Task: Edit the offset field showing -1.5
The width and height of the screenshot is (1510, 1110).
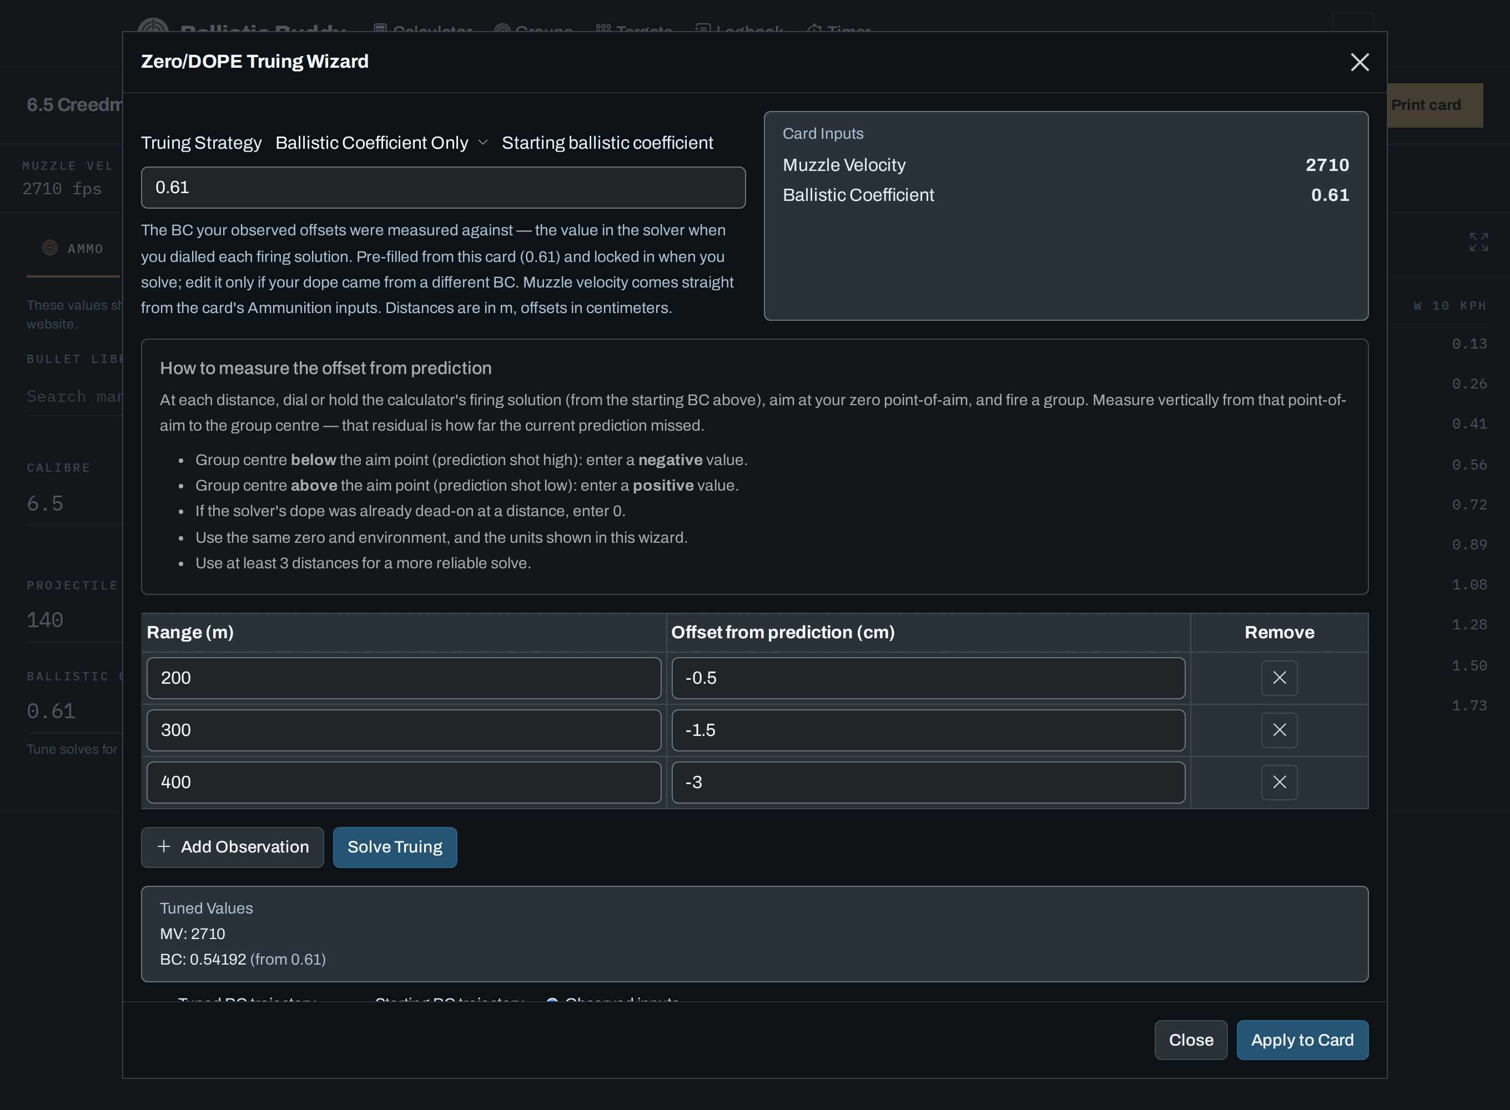Action: pyautogui.click(x=928, y=730)
